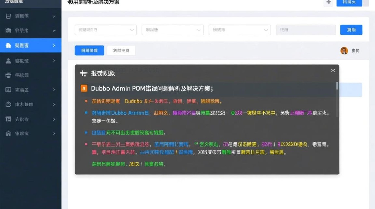Expand the bucket icon sidebar row chevron
375x209 pixels.
click(x=54, y=16)
